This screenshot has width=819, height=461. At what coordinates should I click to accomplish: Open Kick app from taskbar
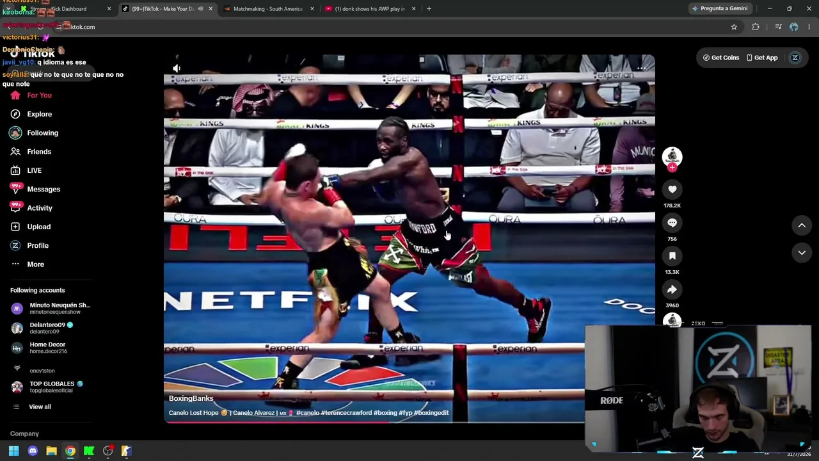(89, 451)
